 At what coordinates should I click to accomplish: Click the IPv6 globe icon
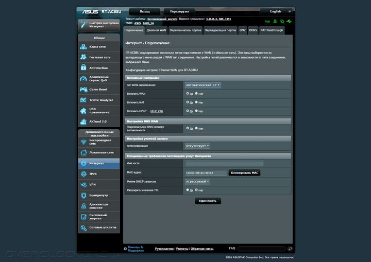[84, 174]
